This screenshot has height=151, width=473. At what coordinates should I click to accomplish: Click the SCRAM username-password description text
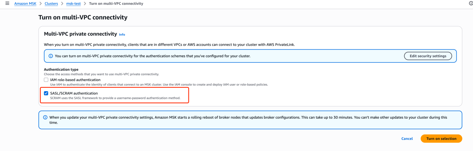click(115, 98)
